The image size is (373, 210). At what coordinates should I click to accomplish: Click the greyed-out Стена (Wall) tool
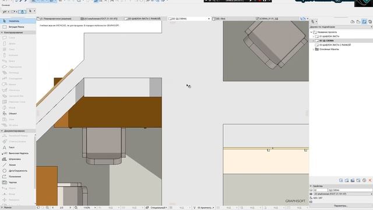pyautogui.click(x=18, y=37)
